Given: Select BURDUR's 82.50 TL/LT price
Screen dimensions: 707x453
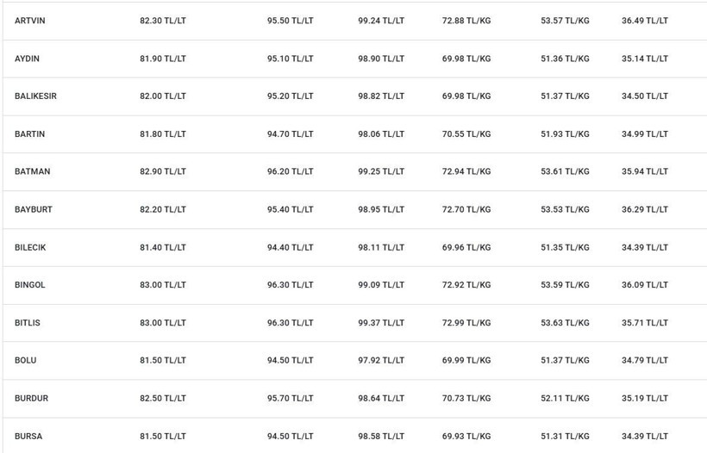Looking at the screenshot, I should [163, 398].
